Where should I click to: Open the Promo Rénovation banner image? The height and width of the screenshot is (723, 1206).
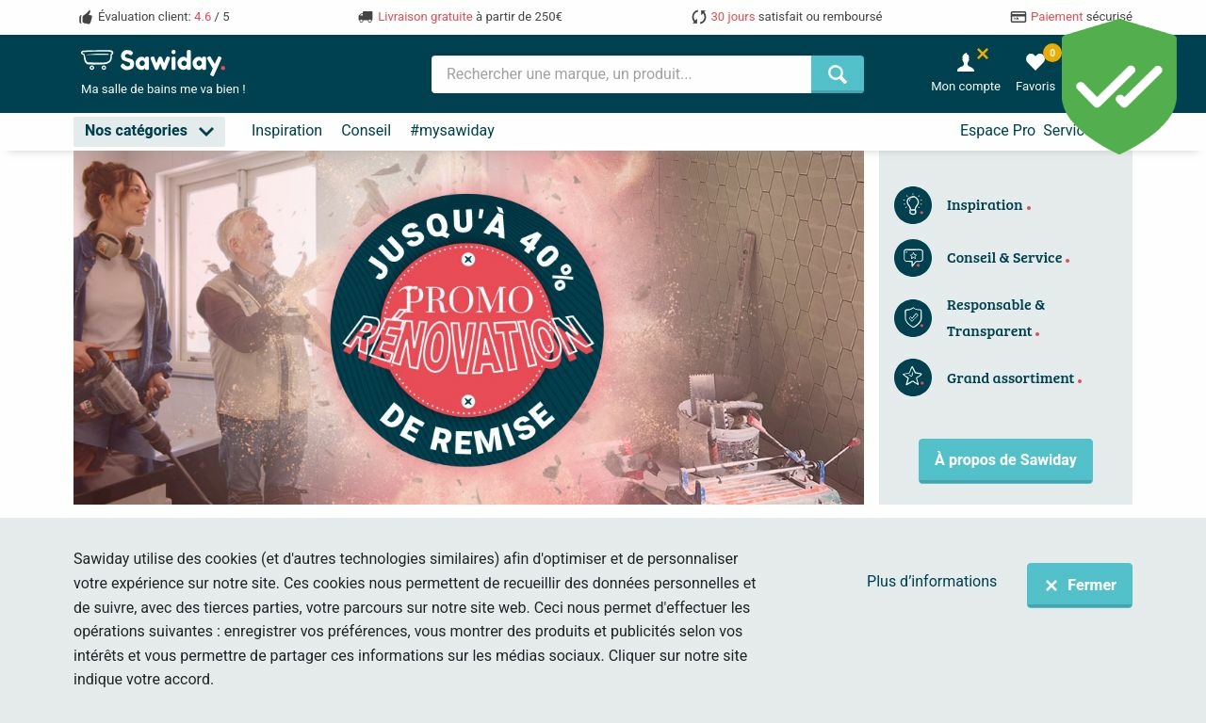[468, 328]
